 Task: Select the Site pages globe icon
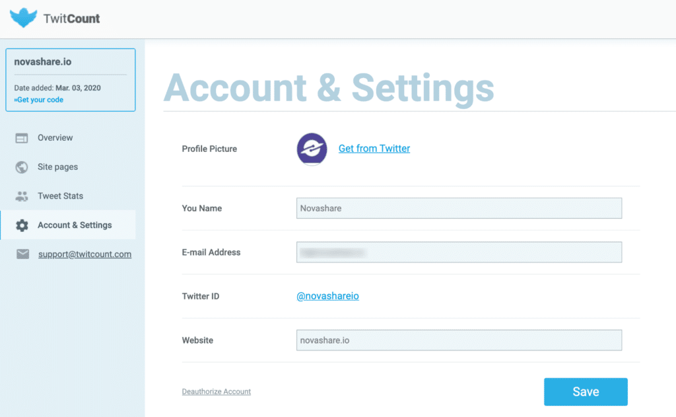point(22,167)
